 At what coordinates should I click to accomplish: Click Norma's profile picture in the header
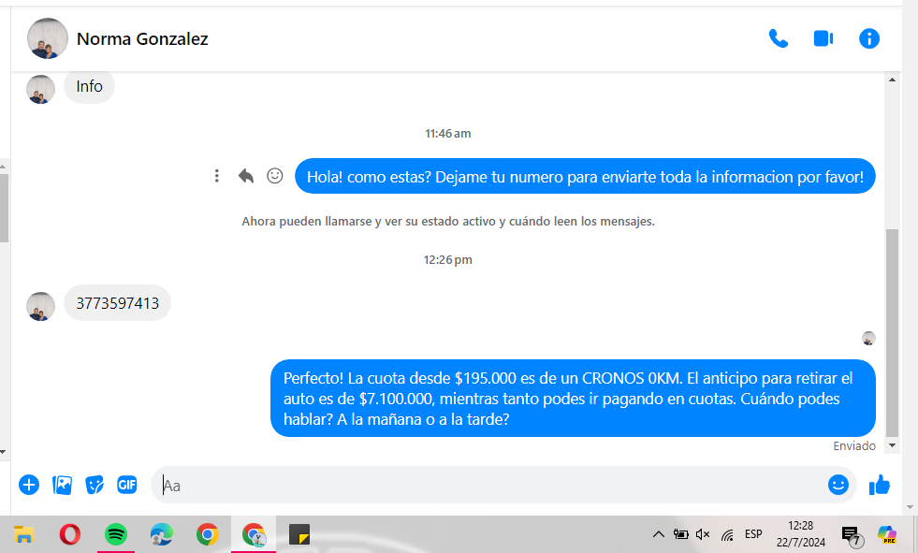(x=48, y=38)
